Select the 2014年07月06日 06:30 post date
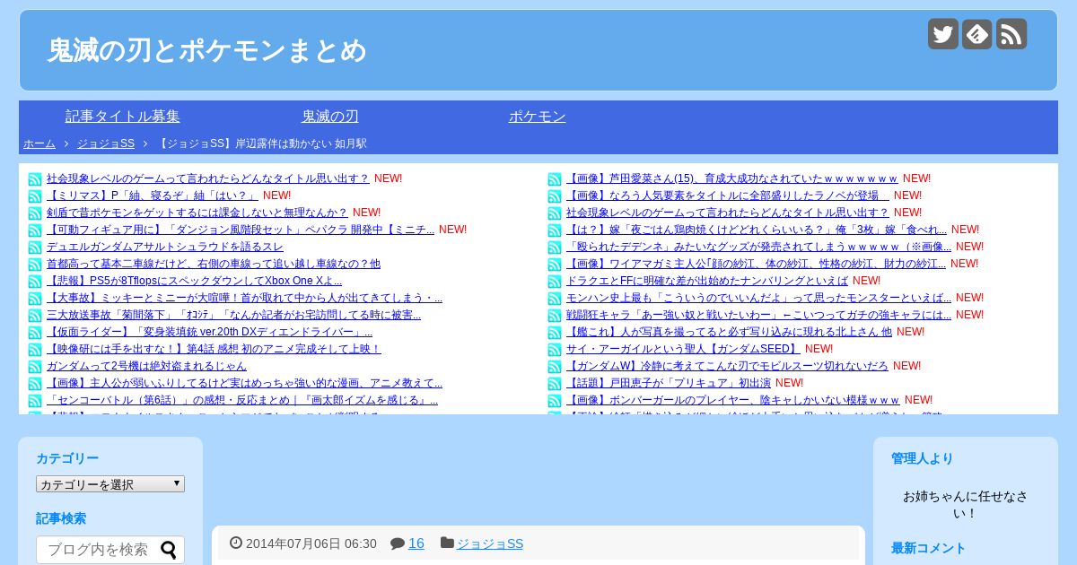The height and width of the screenshot is (565, 1077). click(x=311, y=543)
